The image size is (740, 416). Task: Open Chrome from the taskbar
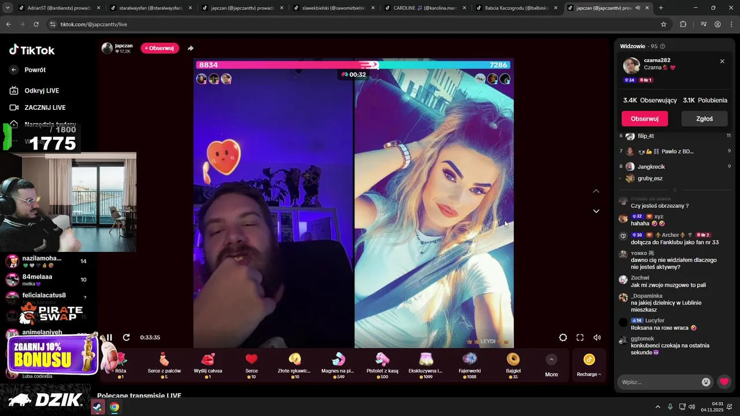(114, 407)
